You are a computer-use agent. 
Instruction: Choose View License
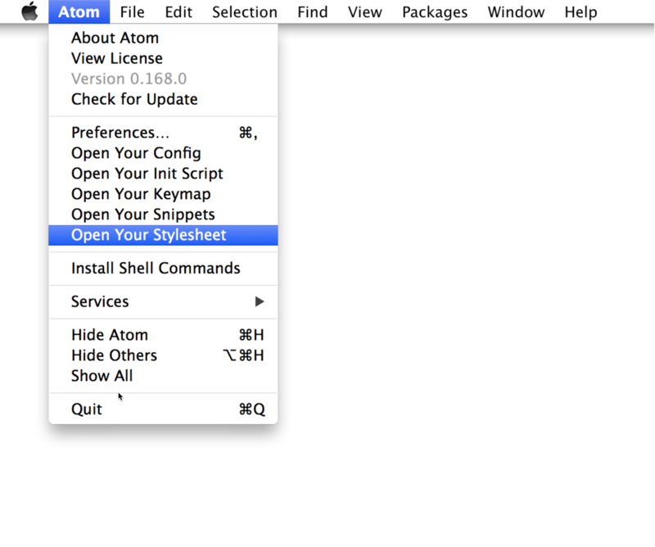tap(116, 58)
